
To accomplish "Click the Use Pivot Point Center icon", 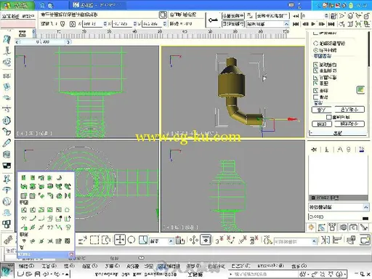I will click(x=180, y=240).
